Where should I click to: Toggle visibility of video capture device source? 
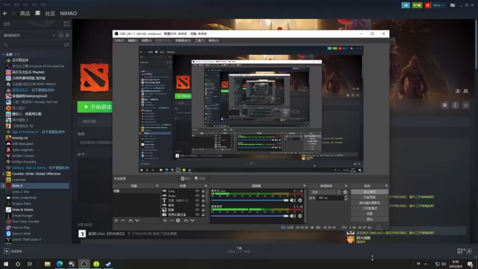point(197,215)
